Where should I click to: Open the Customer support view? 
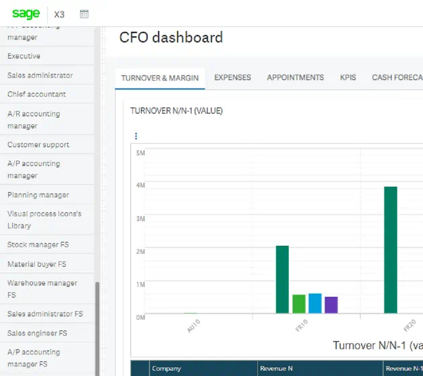point(38,145)
